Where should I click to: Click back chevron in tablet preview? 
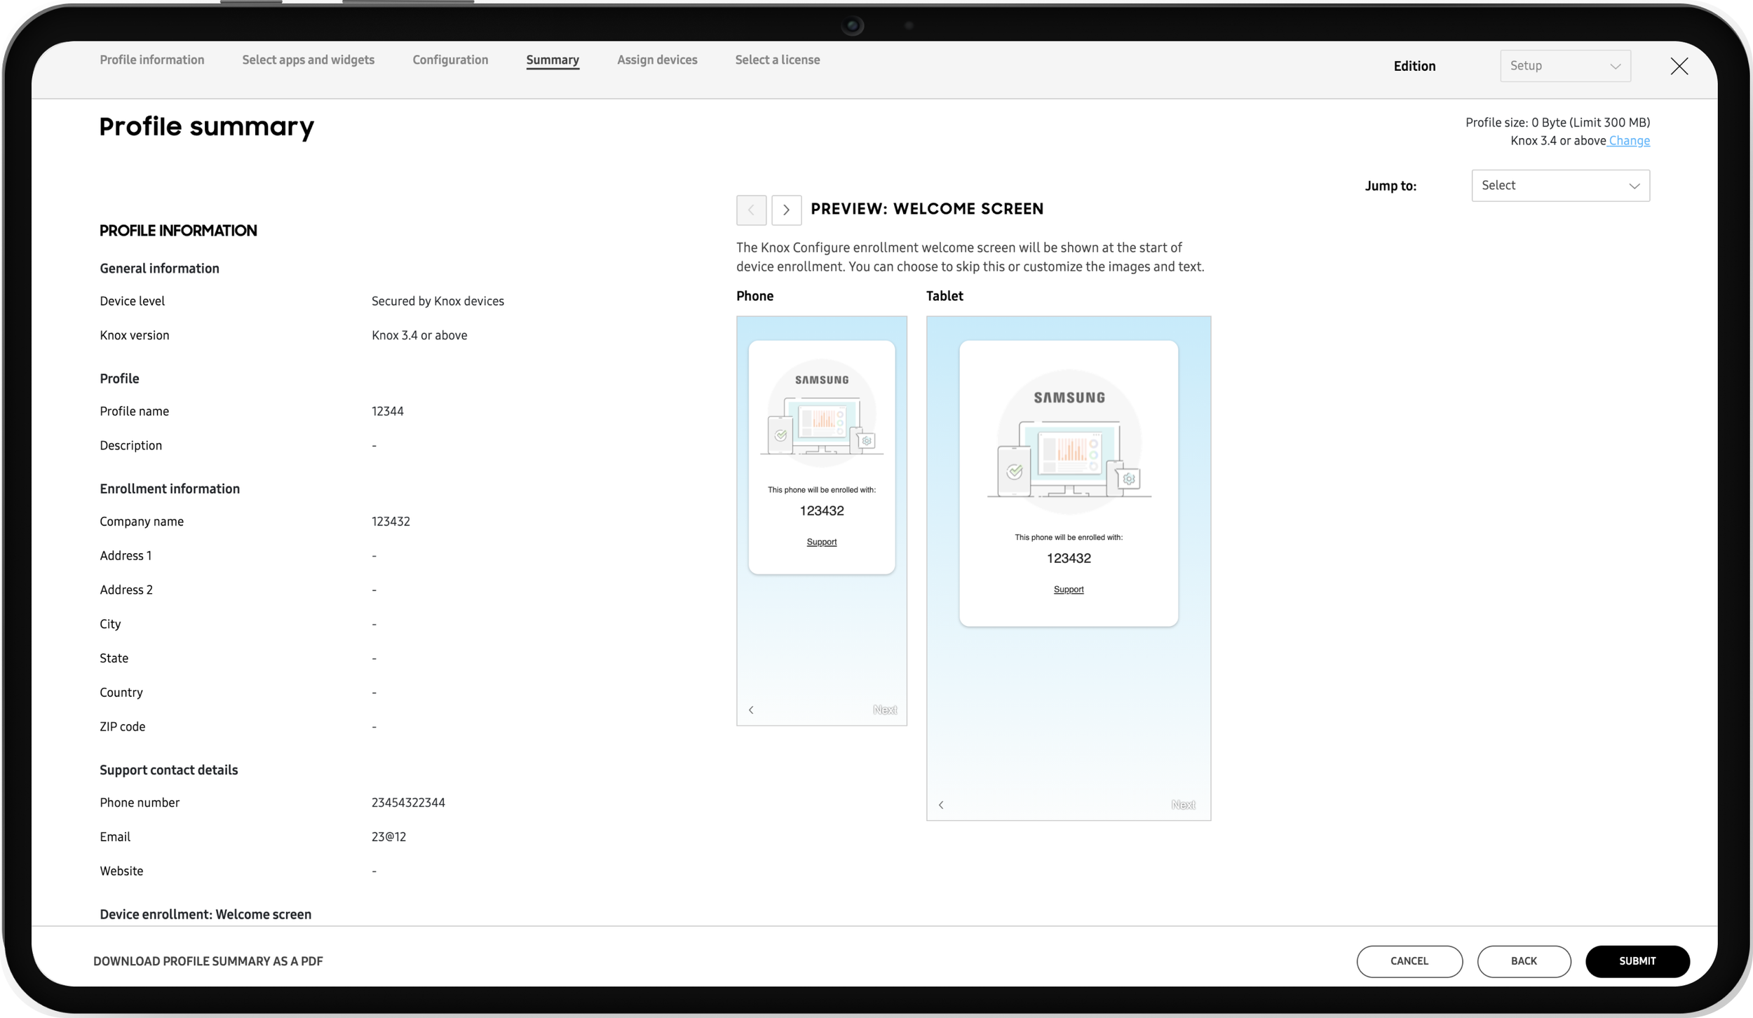(941, 804)
